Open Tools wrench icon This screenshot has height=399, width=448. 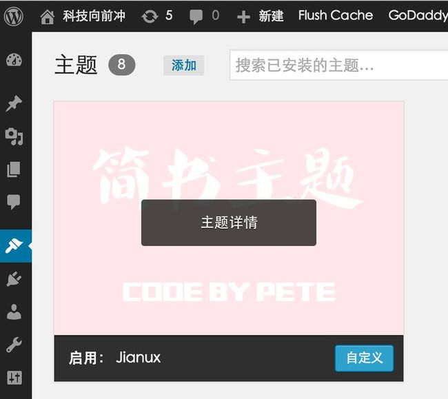[14, 345]
